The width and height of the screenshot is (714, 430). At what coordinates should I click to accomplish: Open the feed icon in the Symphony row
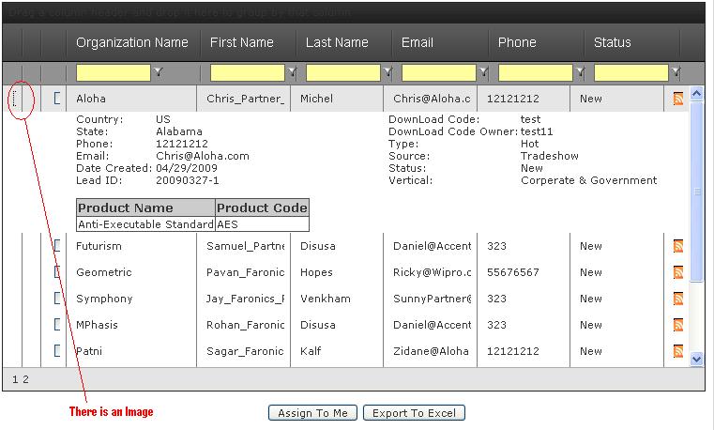678,299
